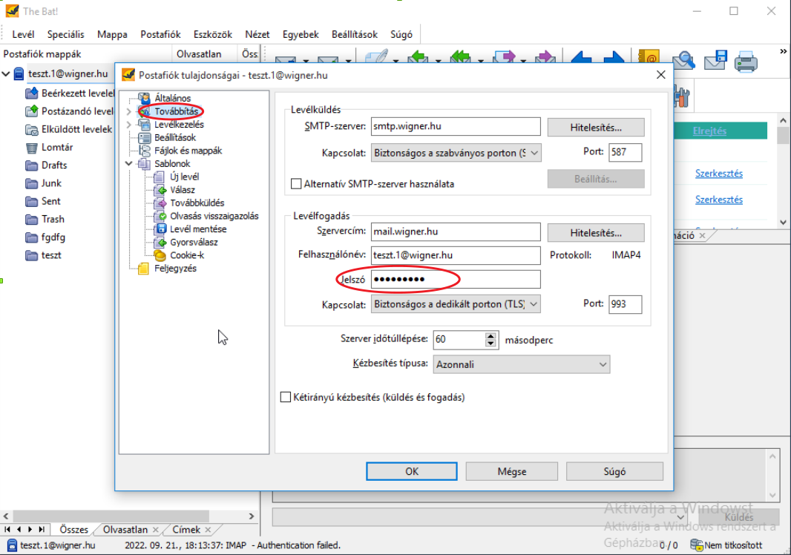Open the Speciális menu

(x=65, y=34)
